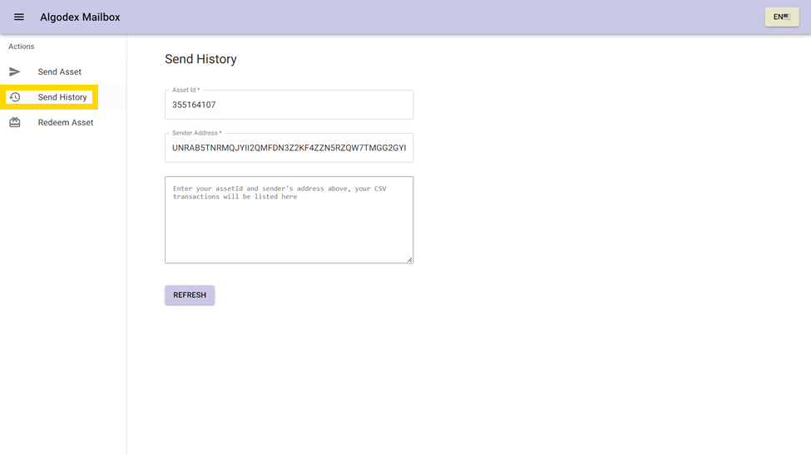811x455 pixels.
Task: Click the purple top app bar
Action: [416, 17]
